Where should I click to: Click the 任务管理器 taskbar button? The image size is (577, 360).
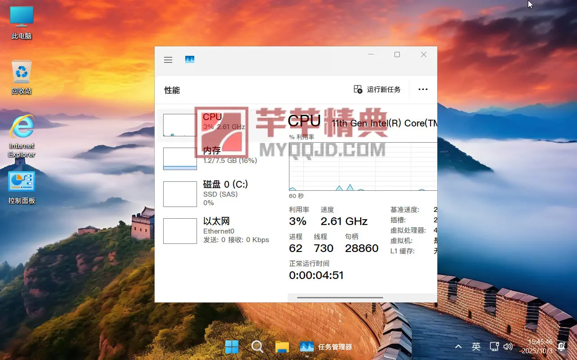point(326,346)
